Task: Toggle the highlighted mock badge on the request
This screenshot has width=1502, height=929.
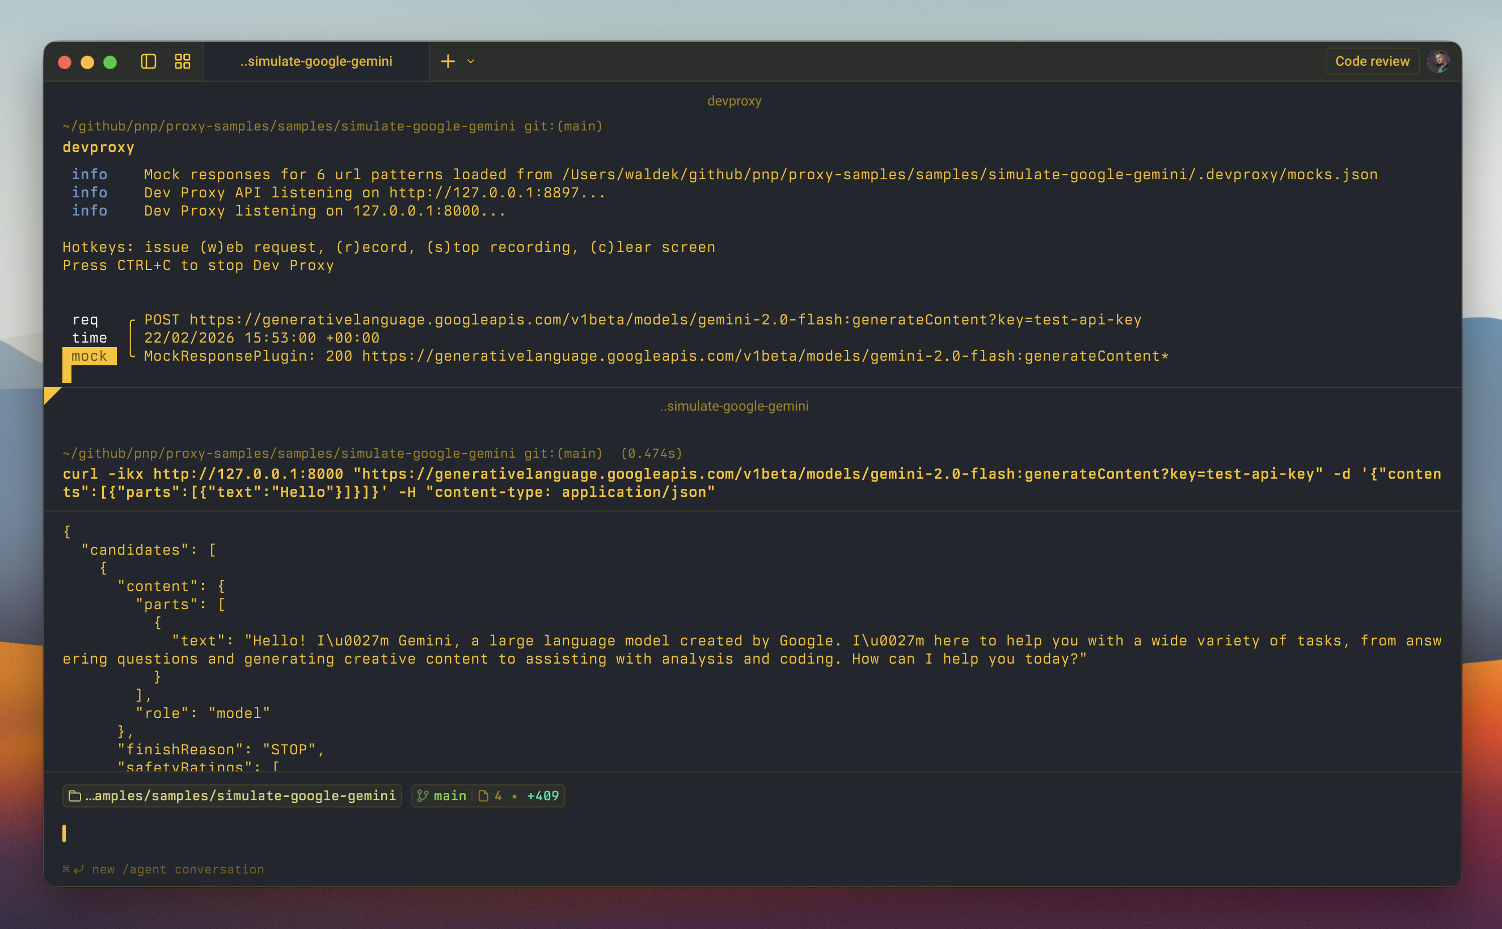Action: coord(90,356)
